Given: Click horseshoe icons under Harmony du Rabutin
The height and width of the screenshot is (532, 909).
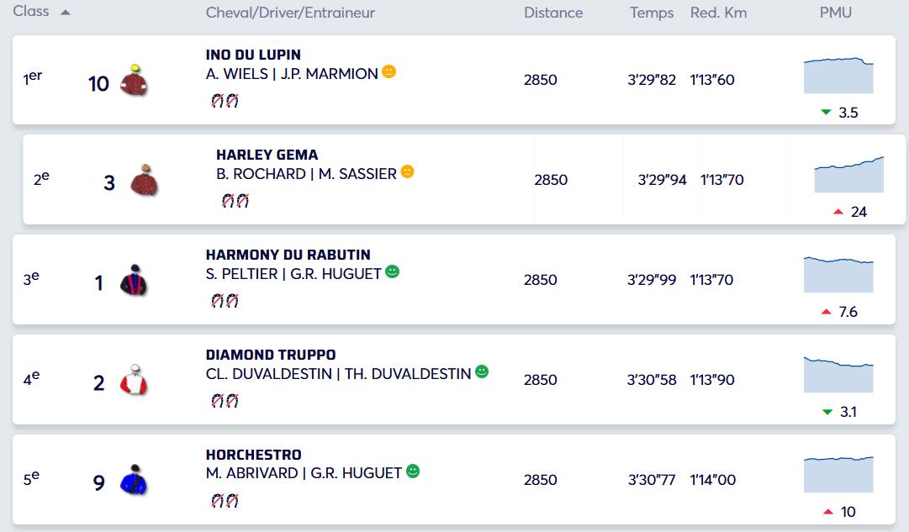Looking at the screenshot, I should [225, 301].
